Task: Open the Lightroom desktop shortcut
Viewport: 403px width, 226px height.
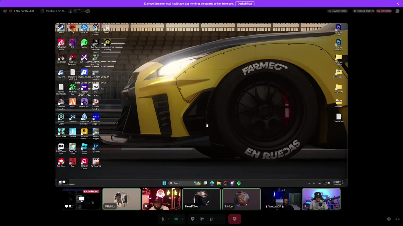Action: (x=96, y=148)
